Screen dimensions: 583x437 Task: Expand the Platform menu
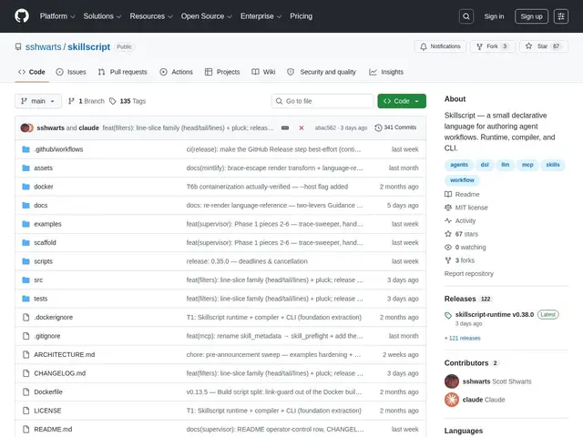pos(57,16)
